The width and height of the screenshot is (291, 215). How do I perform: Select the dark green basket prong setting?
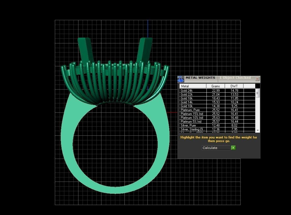pos(115,83)
